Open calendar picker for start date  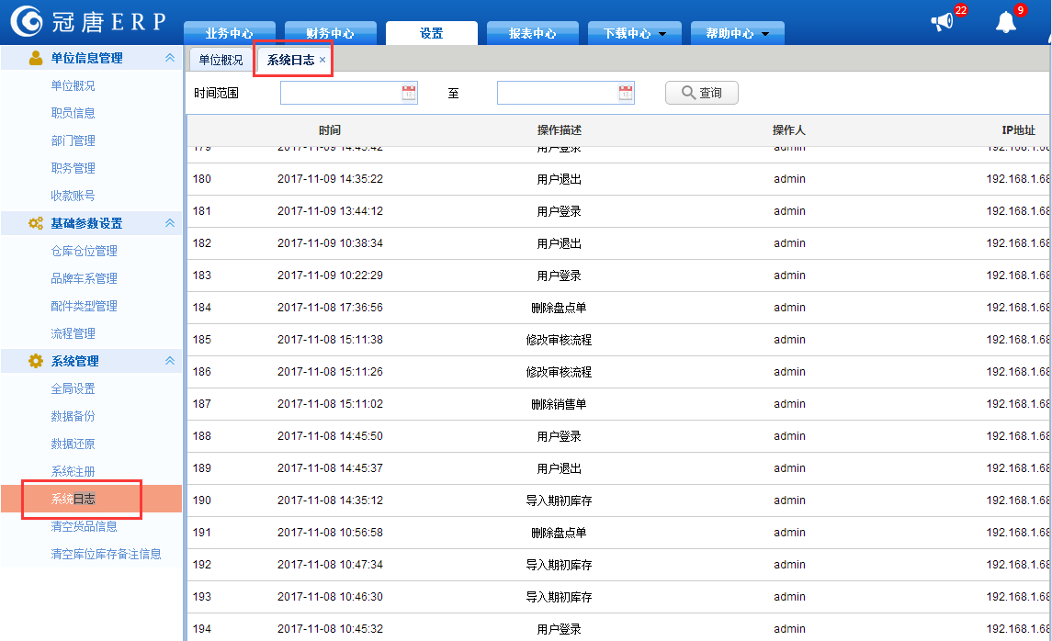coord(409,93)
